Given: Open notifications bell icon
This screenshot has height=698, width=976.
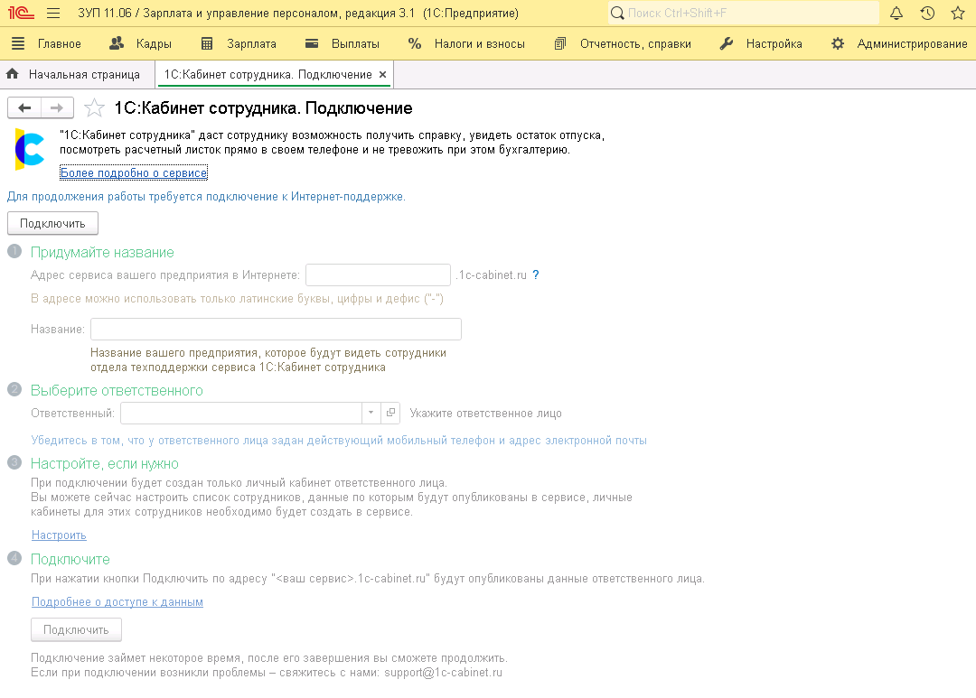Looking at the screenshot, I should (896, 13).
